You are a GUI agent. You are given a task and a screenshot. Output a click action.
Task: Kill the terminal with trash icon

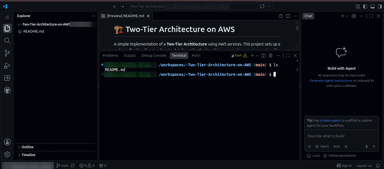[271, 56]
